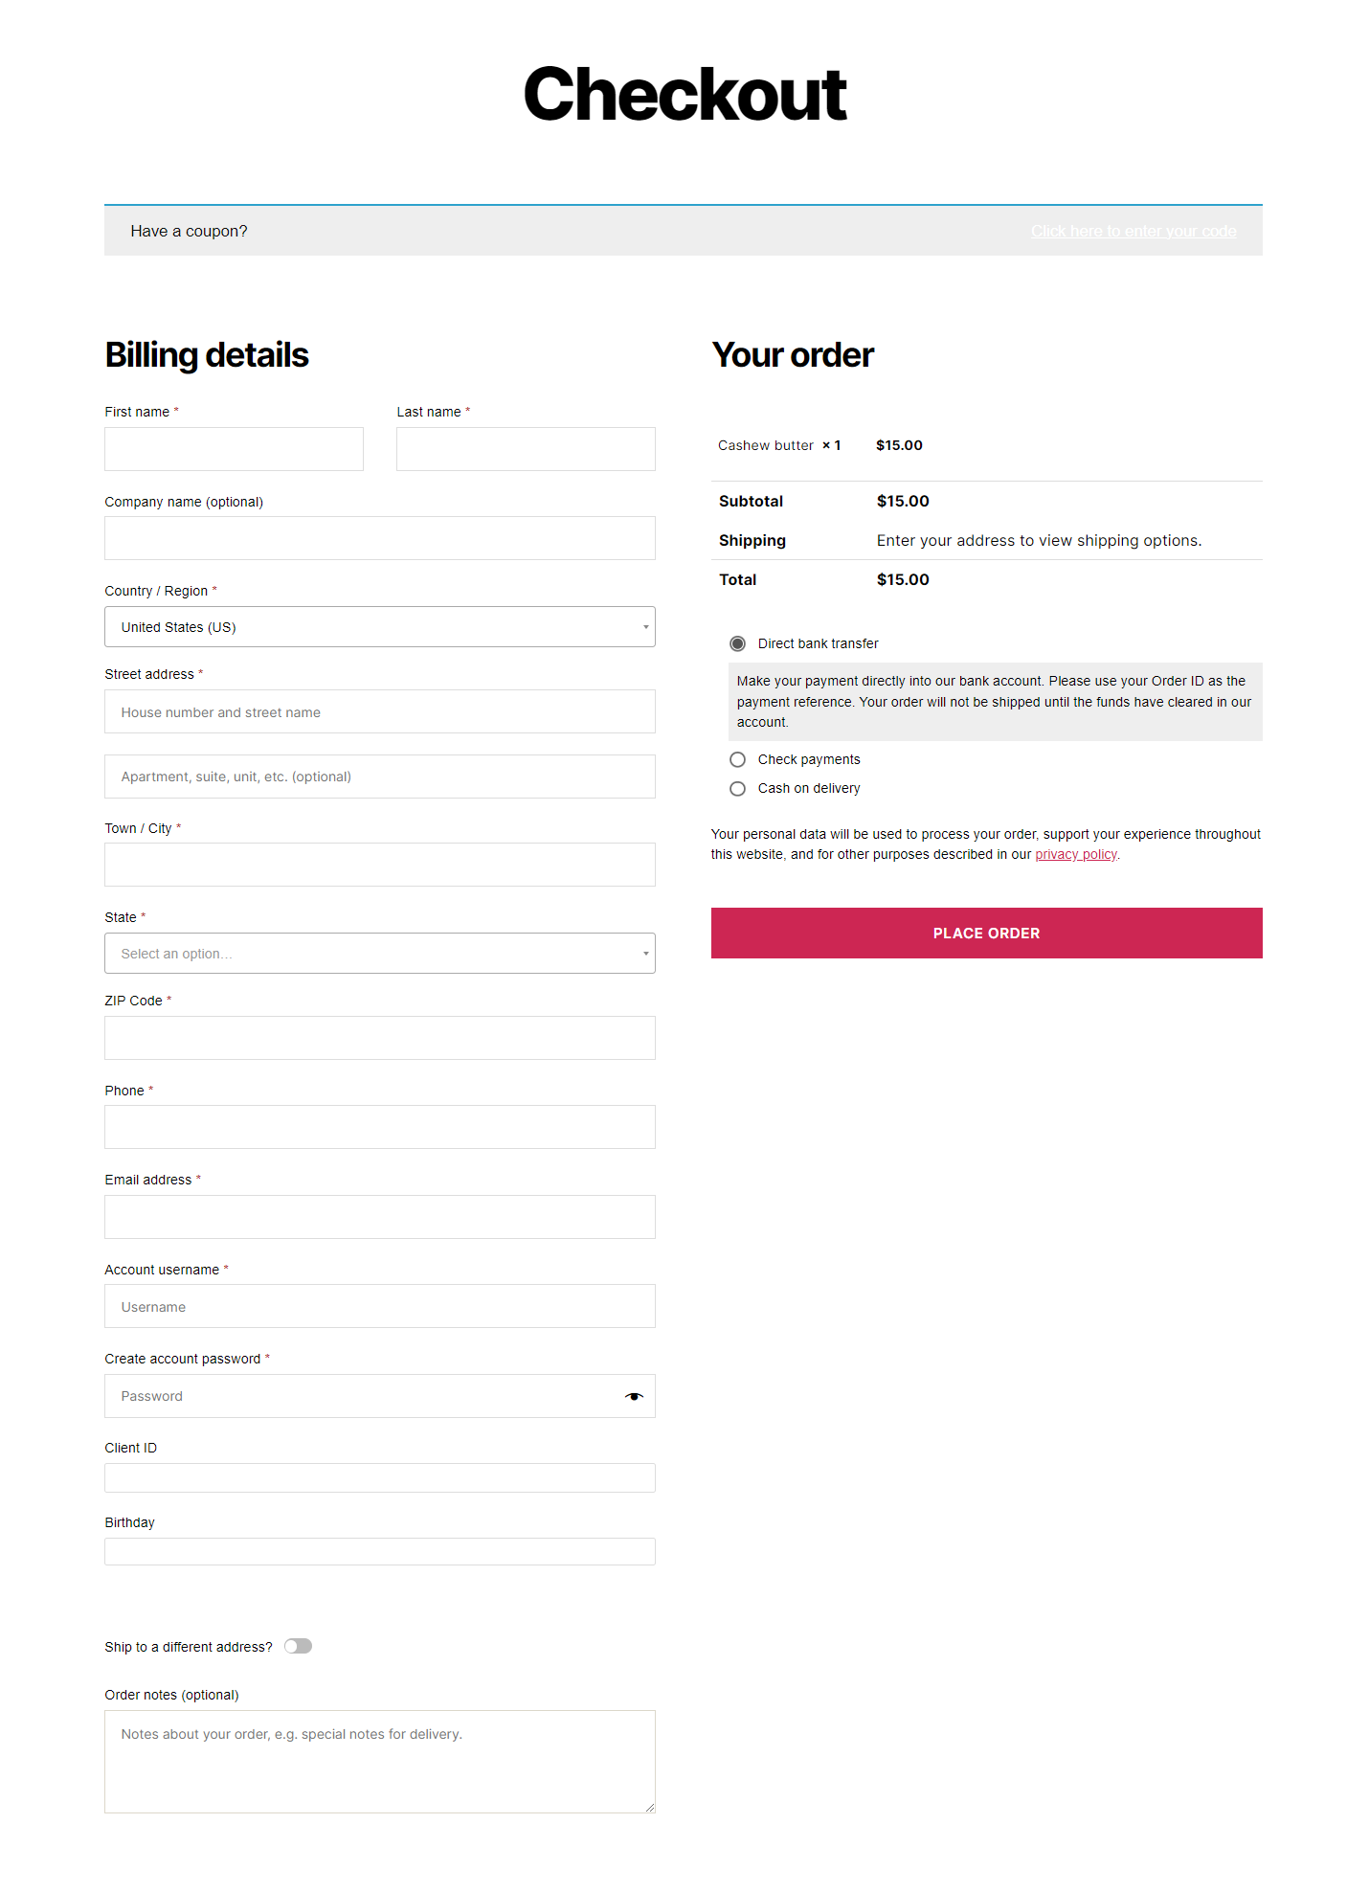Click the Apartment, suite, unit field
Viewport: 1369px width, 1891px height.
tap(380, 777)
